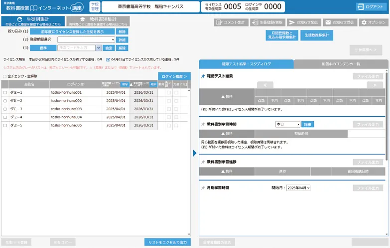The width and height of the screenshot is (390, 248).
Task: Click the right panel vertical scrollbar
Action: (387, 116)
